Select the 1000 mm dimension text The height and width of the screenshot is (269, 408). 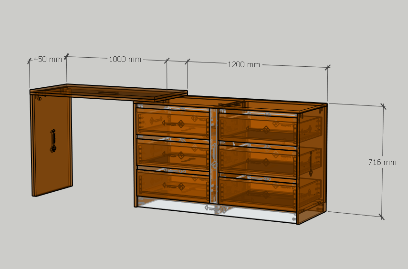(x=125, y=60)
